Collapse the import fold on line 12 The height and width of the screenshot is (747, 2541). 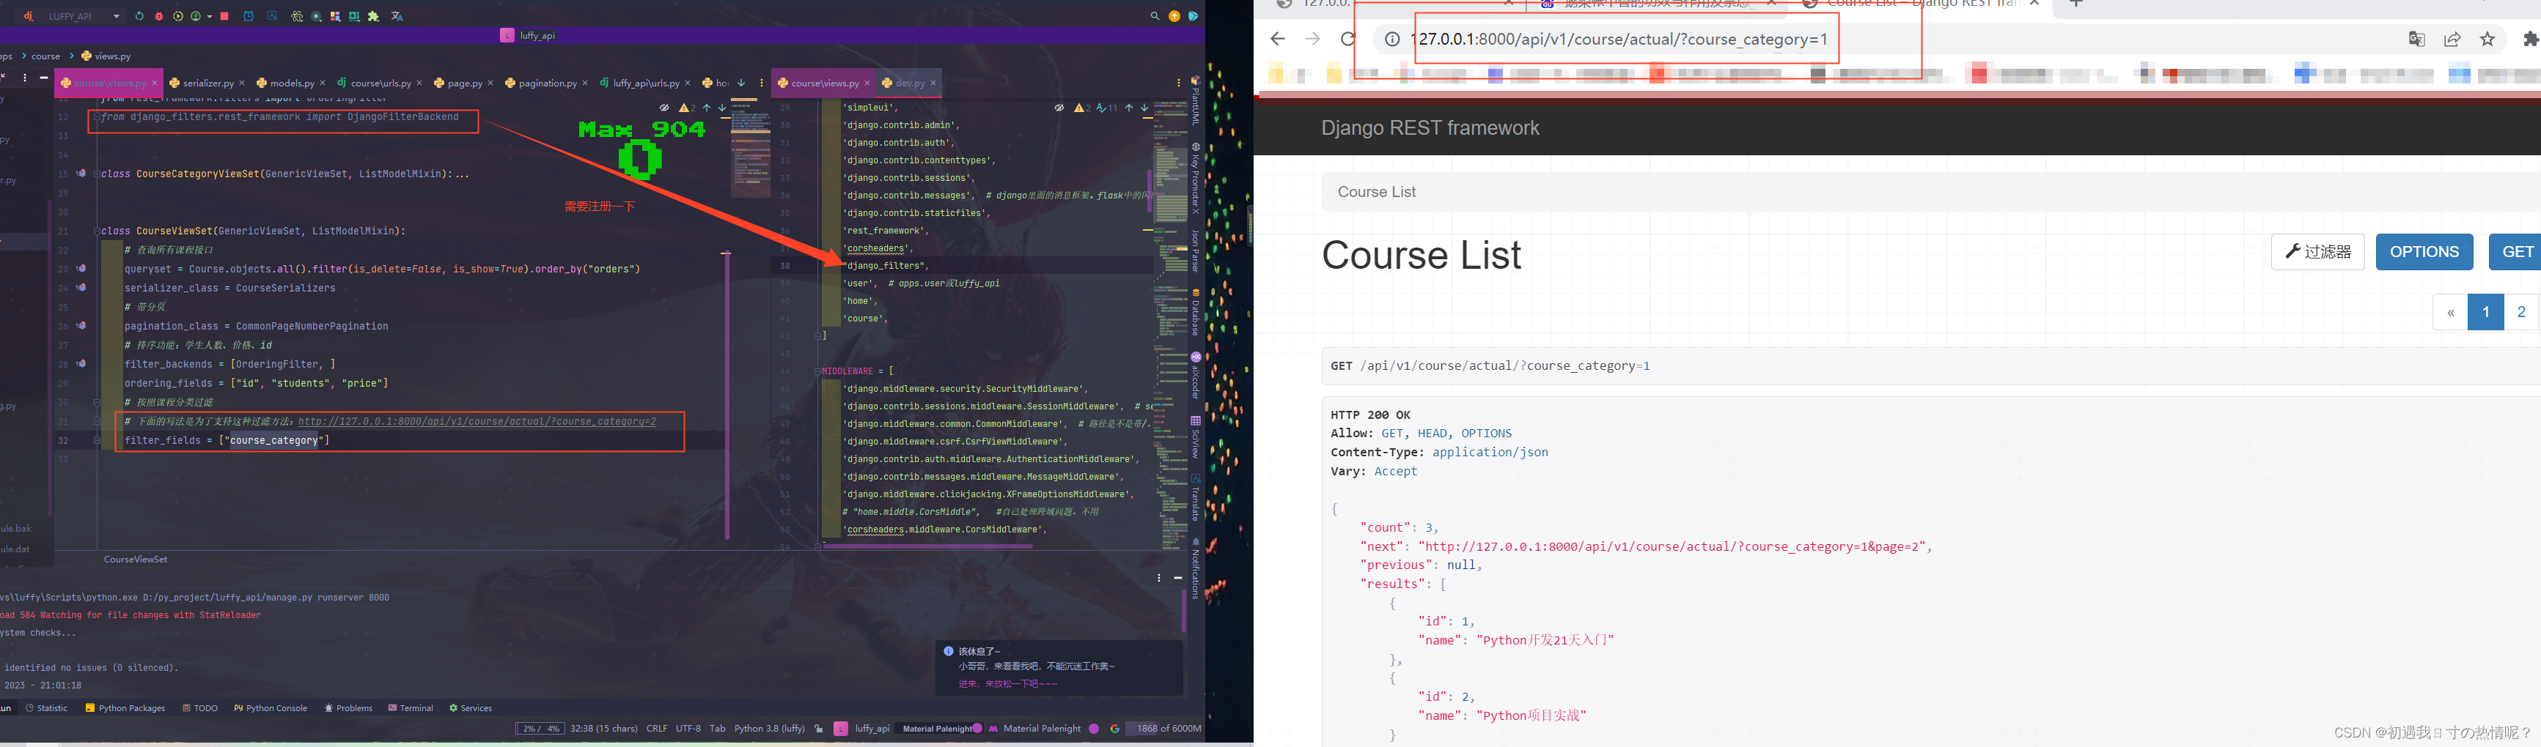97,117
